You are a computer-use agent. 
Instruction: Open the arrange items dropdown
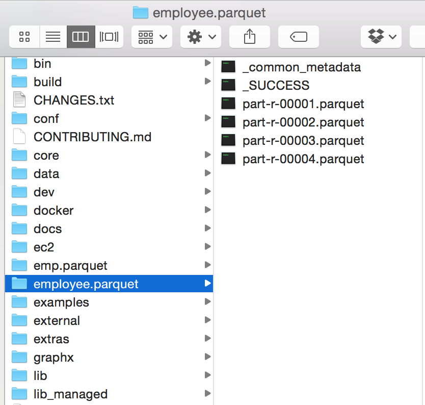[x=152, y=37]
